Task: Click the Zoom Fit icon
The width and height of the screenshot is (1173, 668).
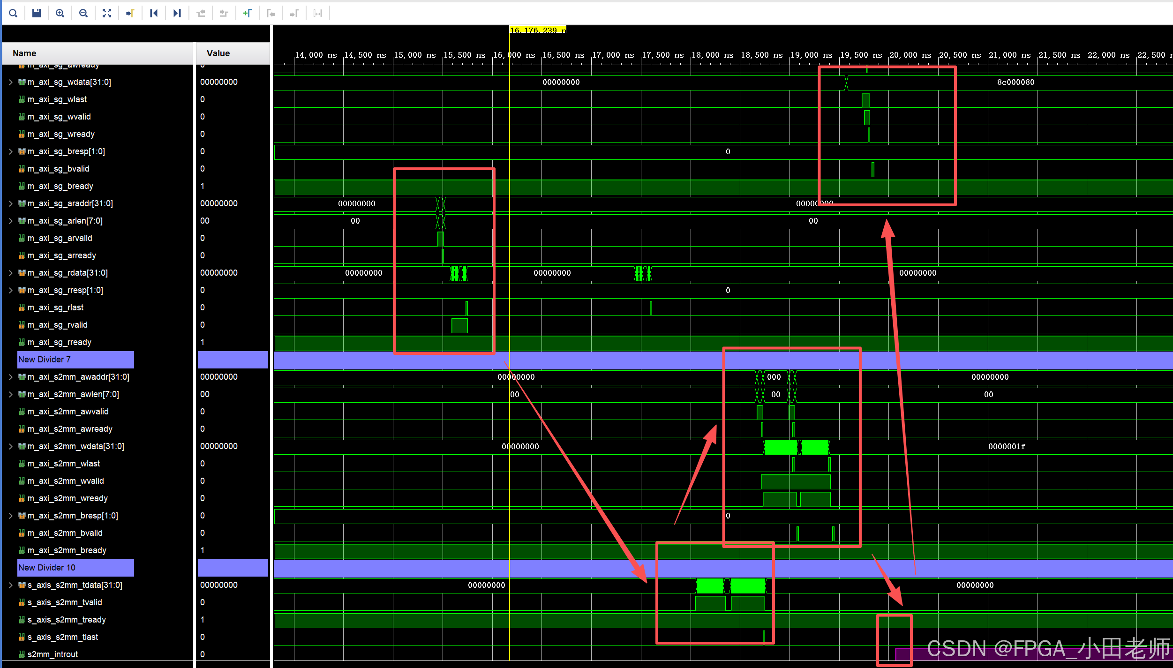Action: tap(107, 13)
